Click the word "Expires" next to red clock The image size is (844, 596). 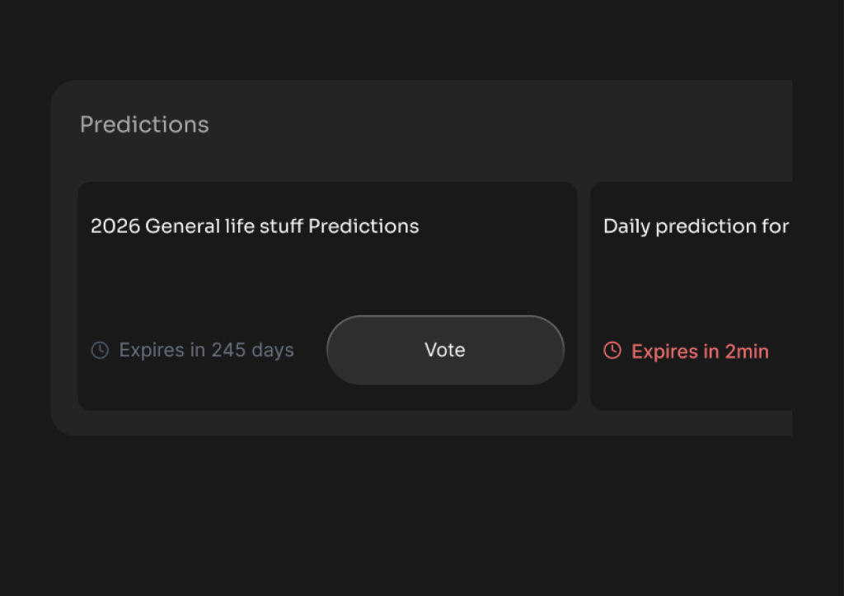coord(664,352)
